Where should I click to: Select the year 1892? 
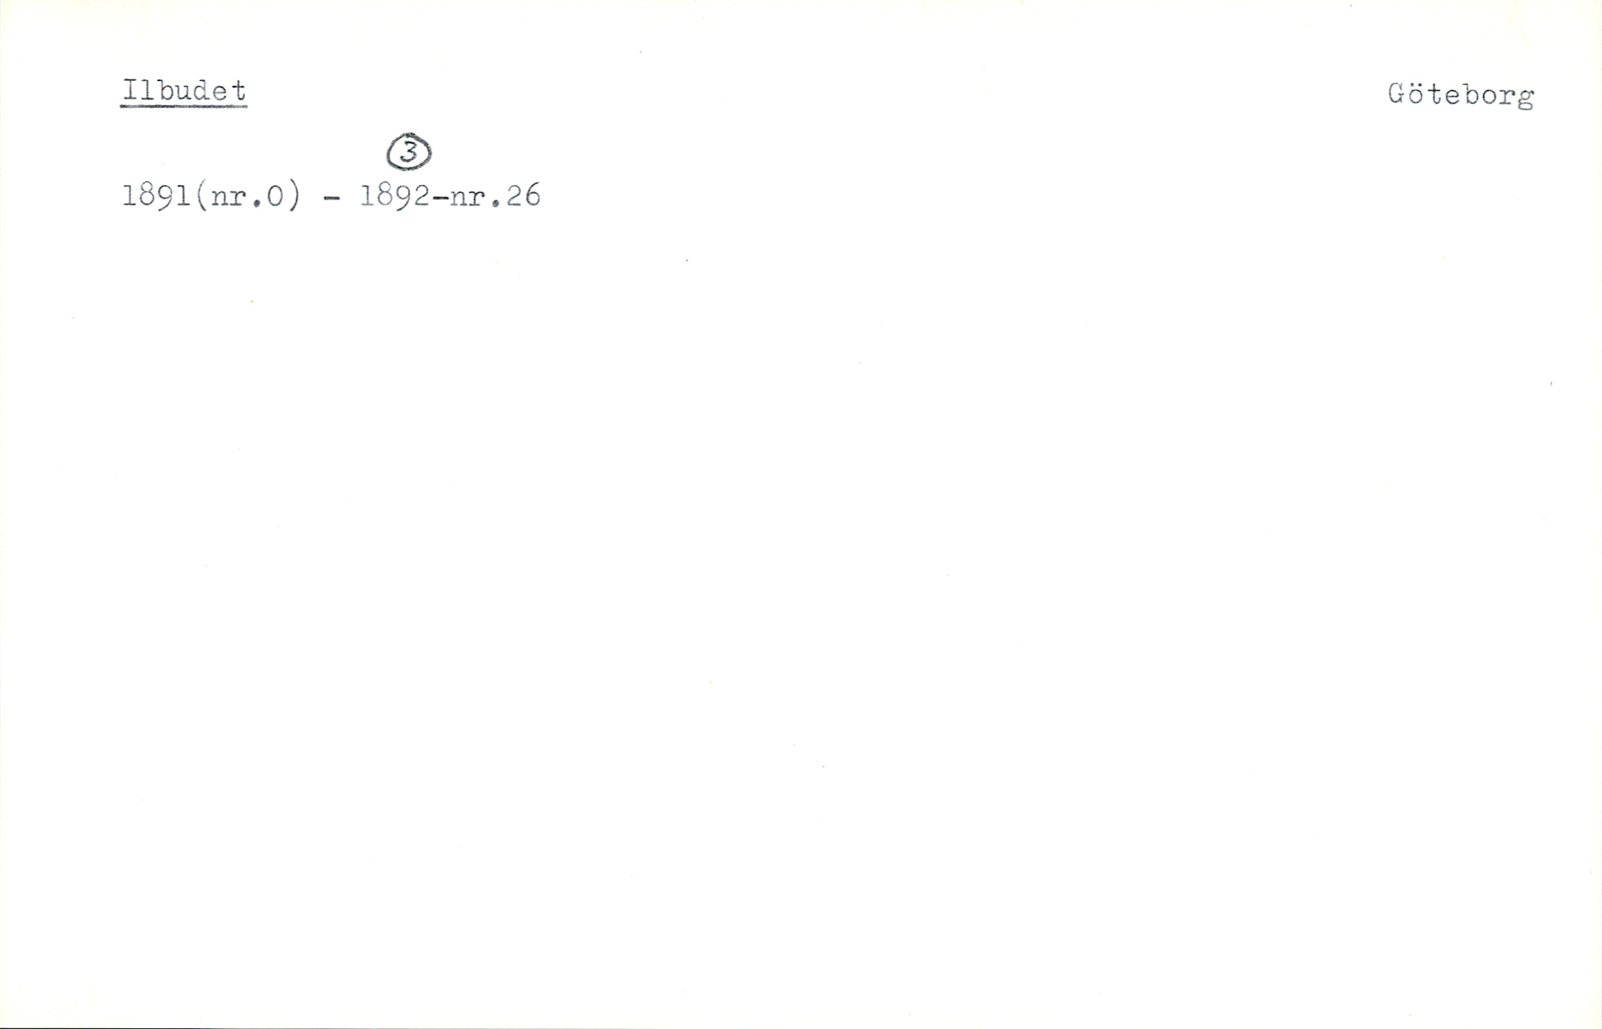coord(395,196)
